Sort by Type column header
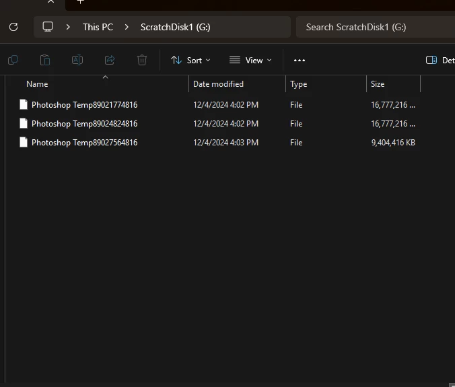455x387 pixels. [x=299, y=84]
